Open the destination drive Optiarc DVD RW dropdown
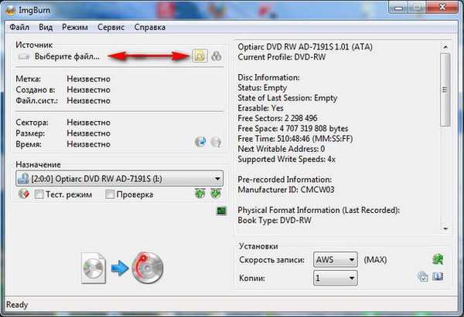Screen dimensions: 464x317 [x=120, y=179]
